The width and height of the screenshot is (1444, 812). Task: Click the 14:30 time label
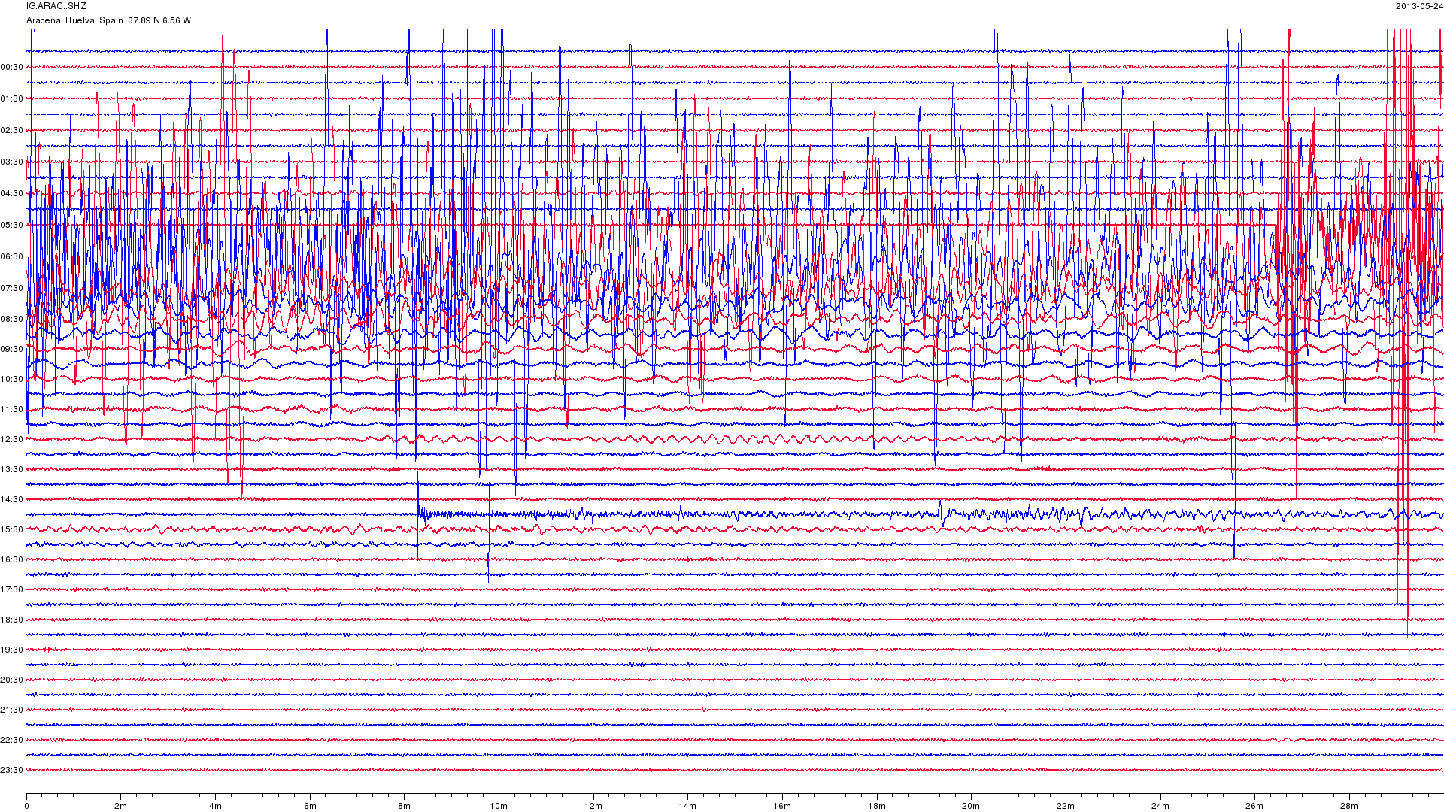point(12,499)
